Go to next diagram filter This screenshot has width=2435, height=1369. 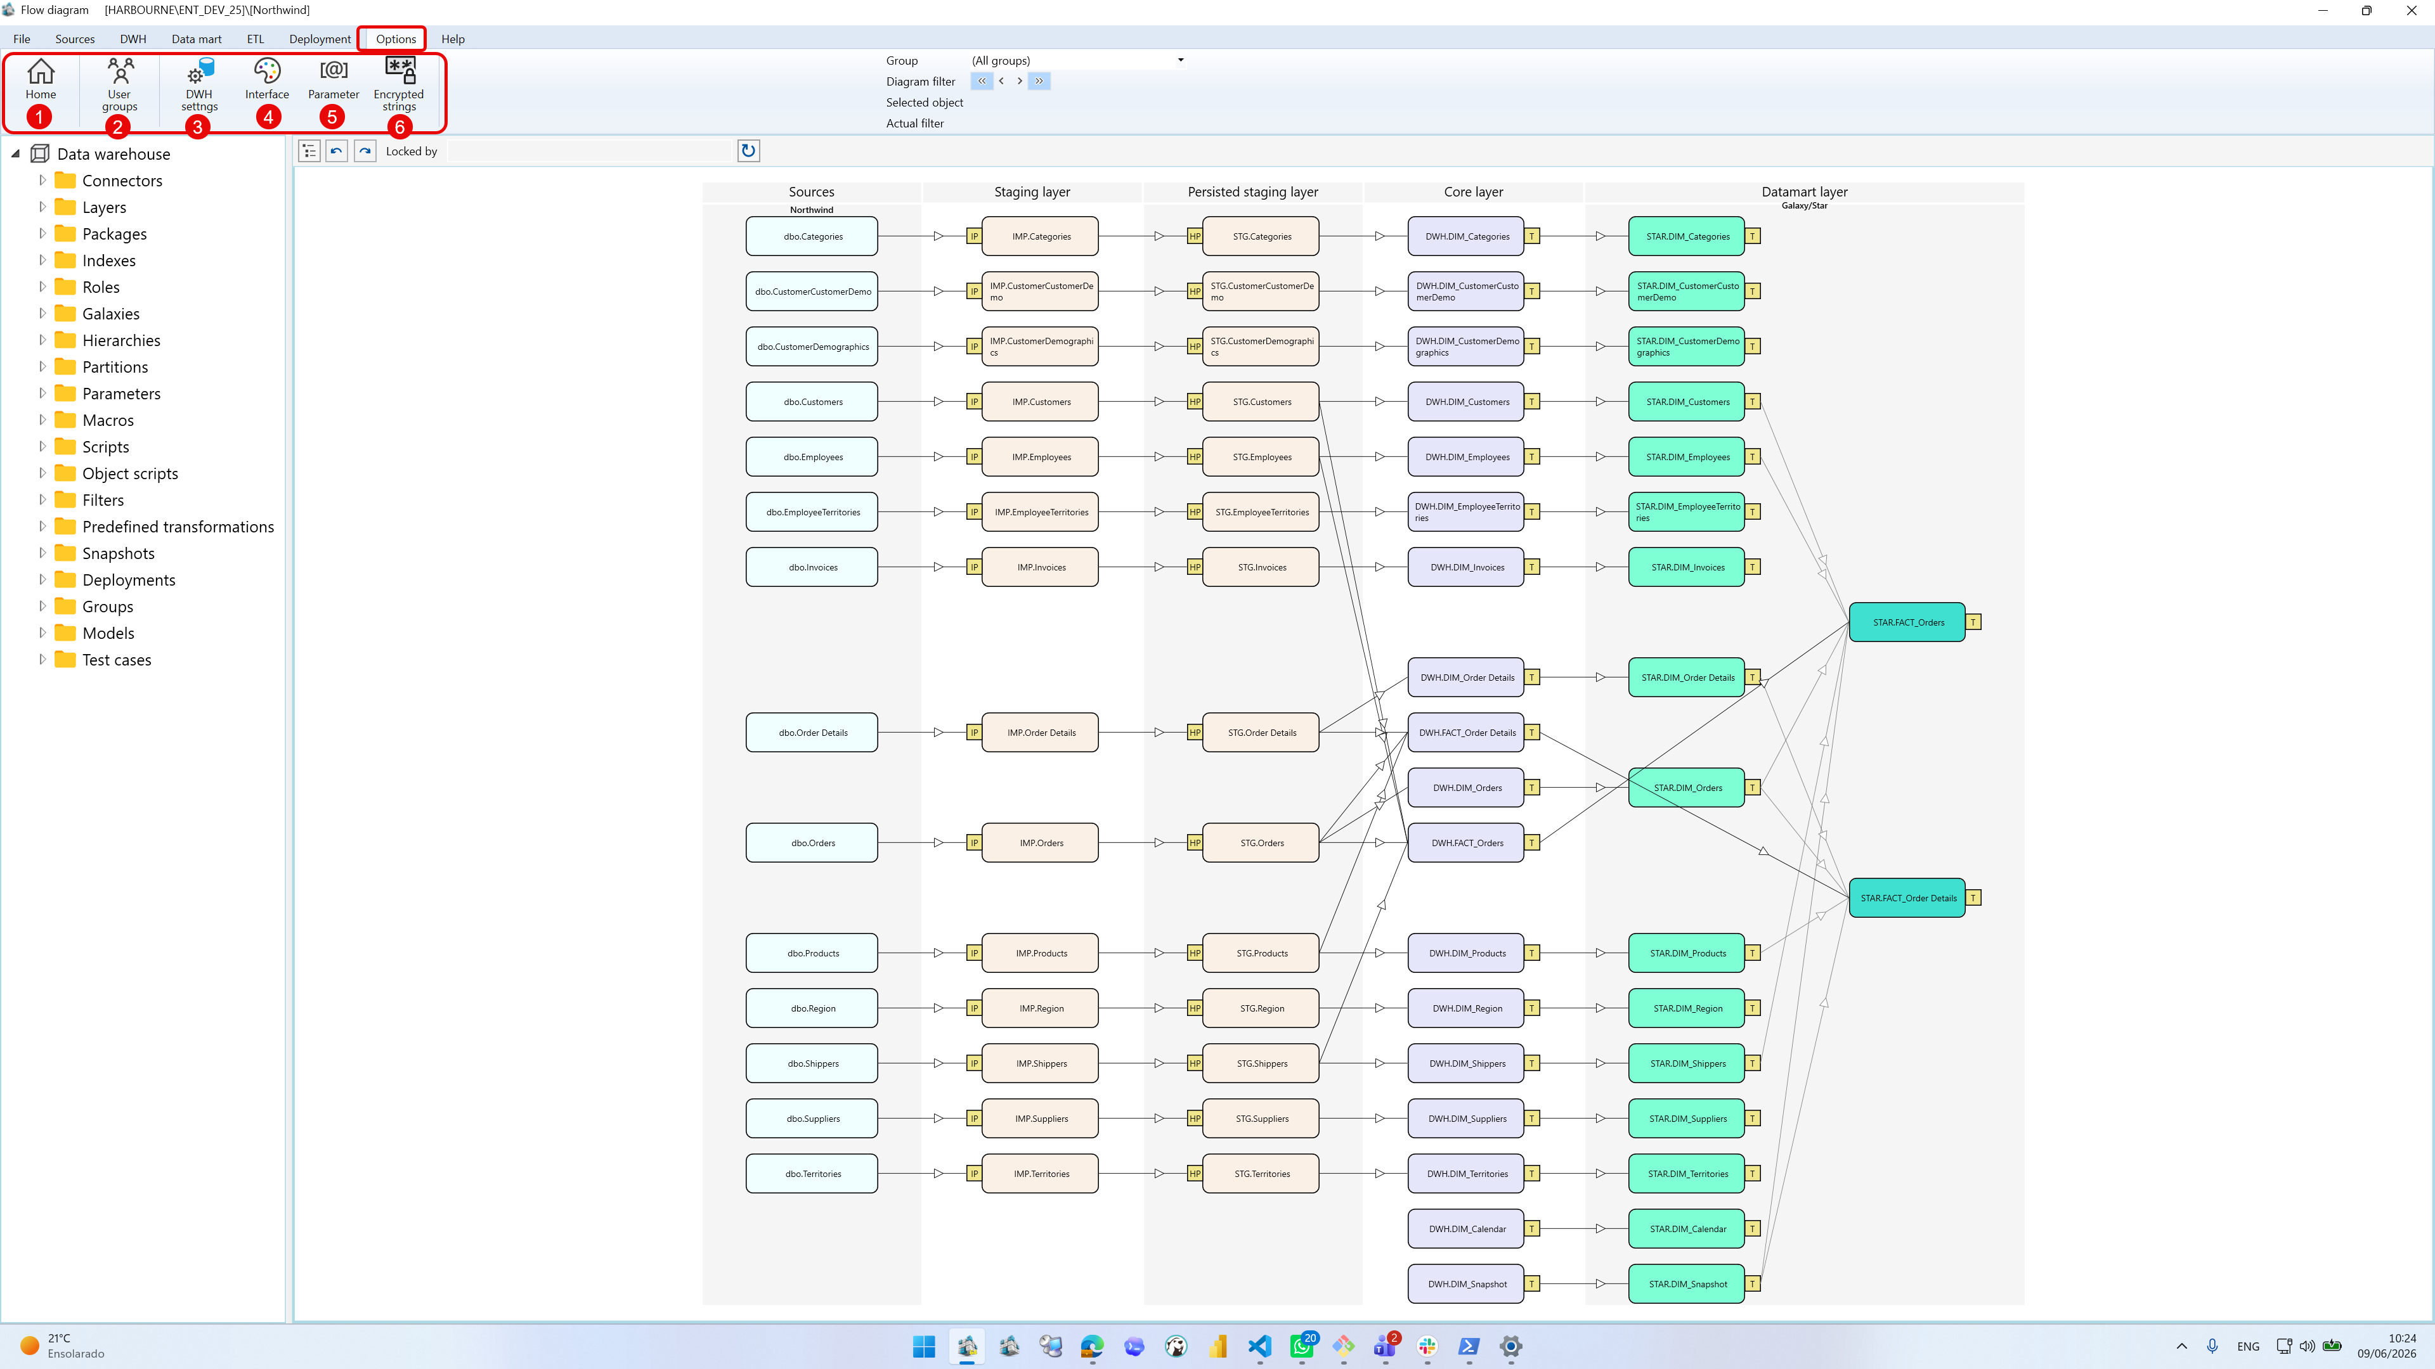(x=1019, y=81)
